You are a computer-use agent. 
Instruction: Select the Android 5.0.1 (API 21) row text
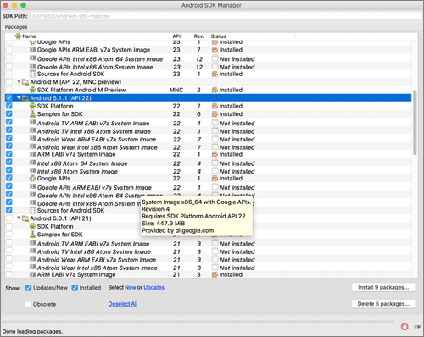click(x=60, y=218)
